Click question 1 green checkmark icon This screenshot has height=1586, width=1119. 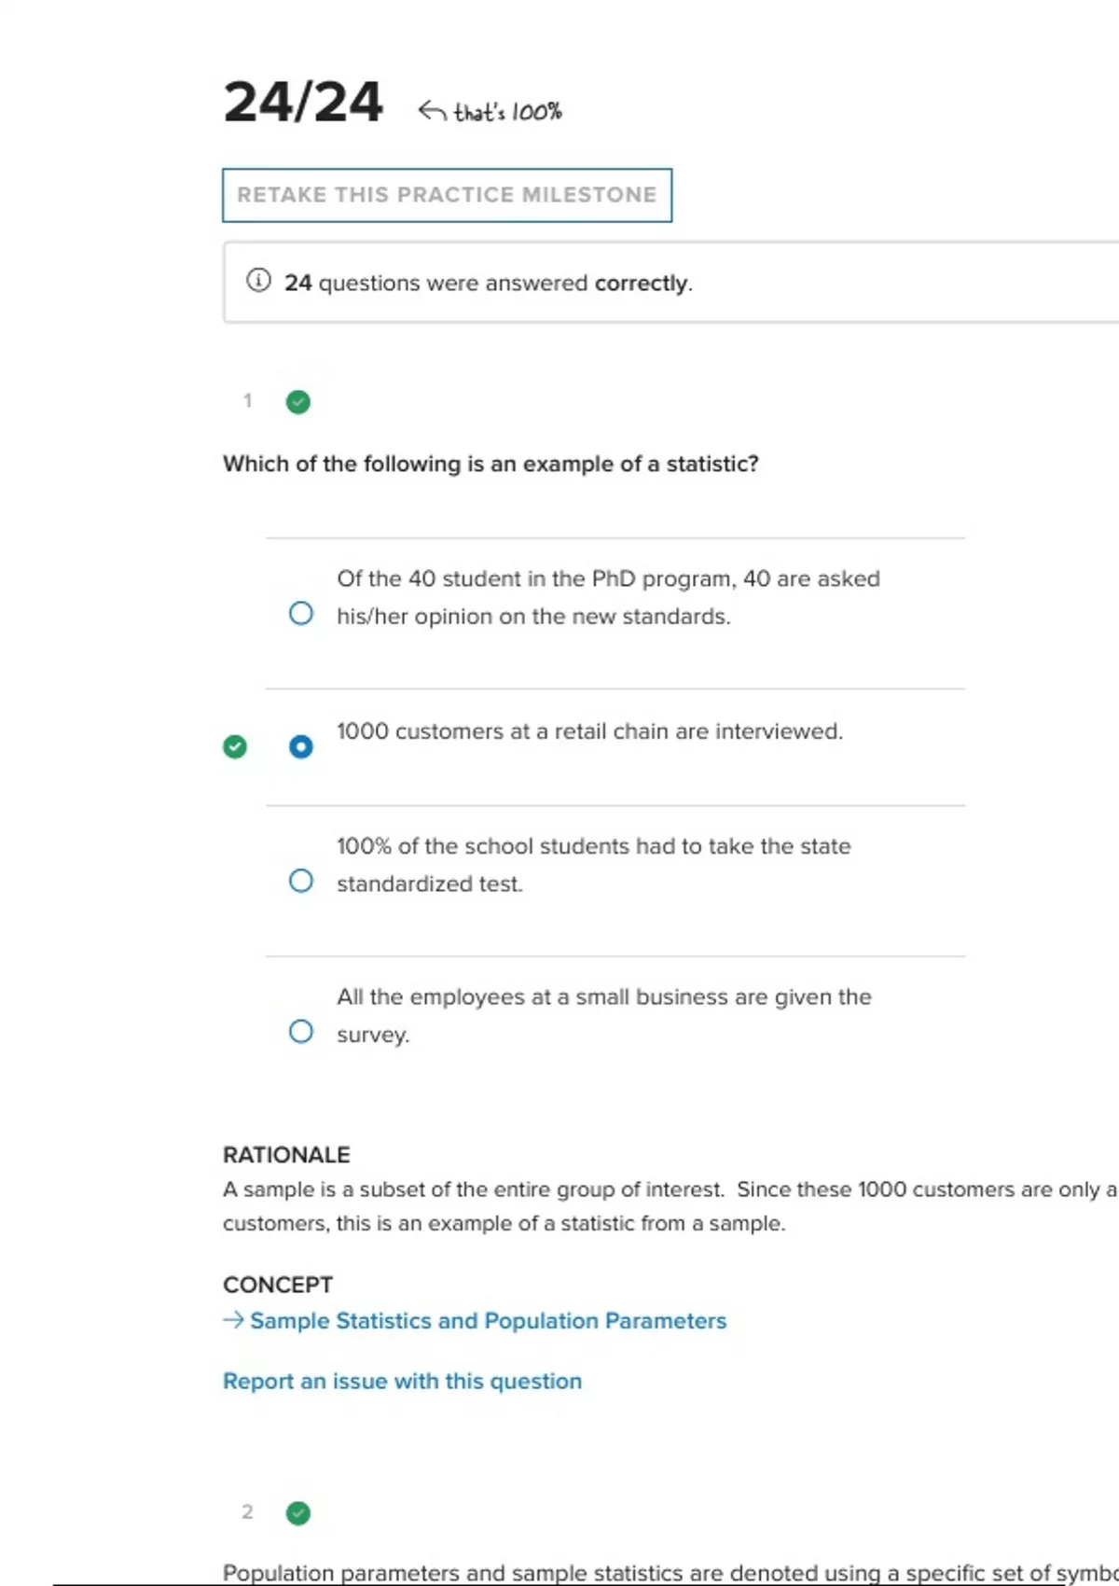click(298, 402)
